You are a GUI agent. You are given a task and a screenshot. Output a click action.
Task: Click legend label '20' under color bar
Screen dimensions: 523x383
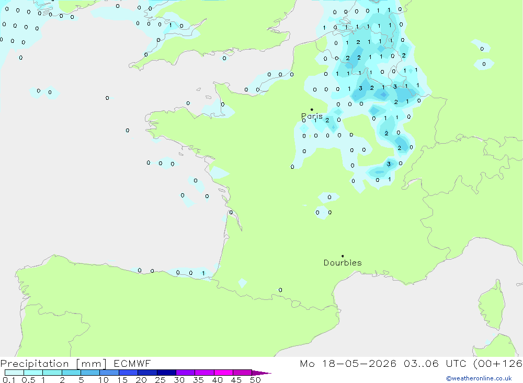coord(141,380)
